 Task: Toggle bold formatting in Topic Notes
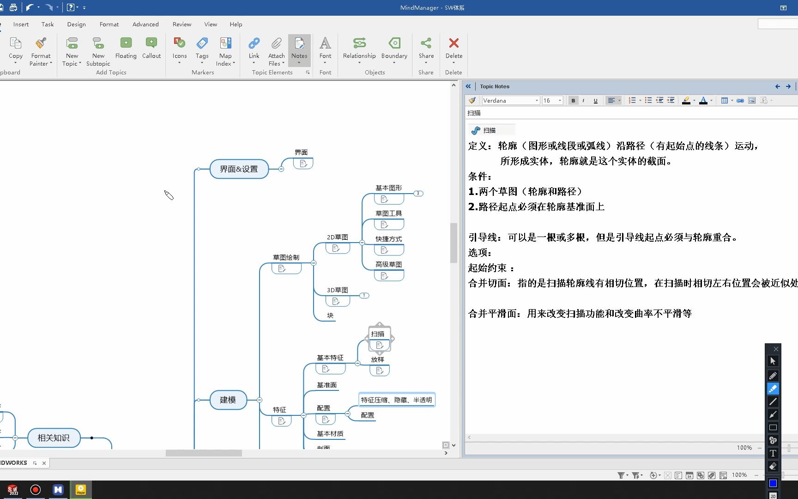(x=573, y=100)
